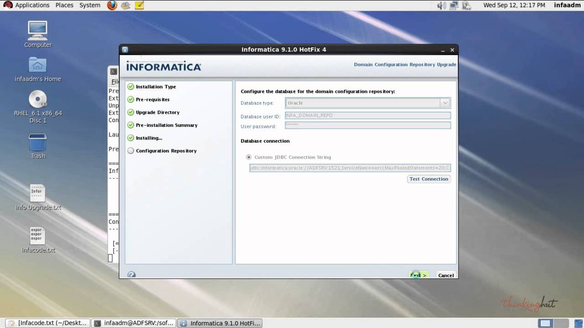Close the Informatica installer window
Viewport: 584px width, 328px height.
[x=452, y=50]
